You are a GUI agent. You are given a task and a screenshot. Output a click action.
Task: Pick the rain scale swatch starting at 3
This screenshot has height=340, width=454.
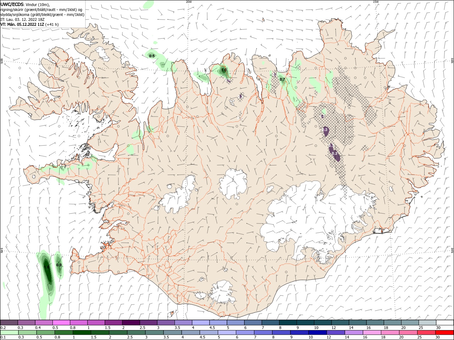pos(154,333)
